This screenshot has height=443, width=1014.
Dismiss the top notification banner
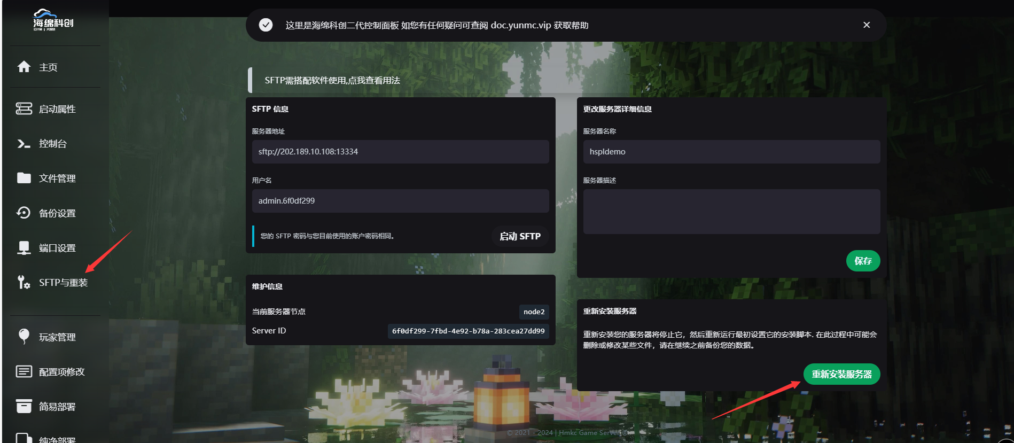(866, 25)
